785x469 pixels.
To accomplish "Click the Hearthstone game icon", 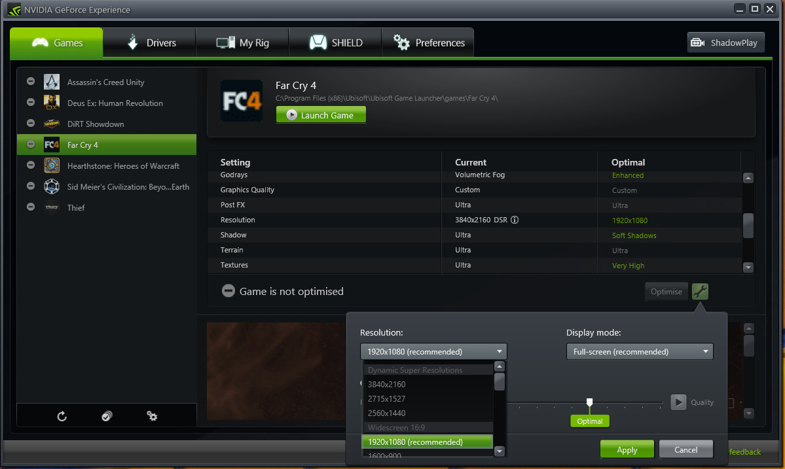I will pyautogui.click(x=52, y=165).
